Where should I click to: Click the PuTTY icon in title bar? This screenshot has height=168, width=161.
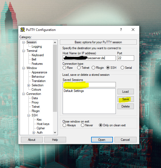[x=23, y=30]
